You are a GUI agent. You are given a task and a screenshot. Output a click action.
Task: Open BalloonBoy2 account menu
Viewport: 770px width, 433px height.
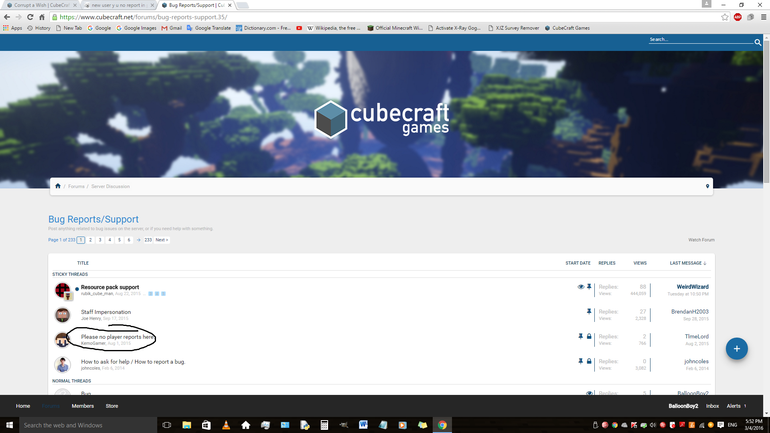[x=683, y=406]
